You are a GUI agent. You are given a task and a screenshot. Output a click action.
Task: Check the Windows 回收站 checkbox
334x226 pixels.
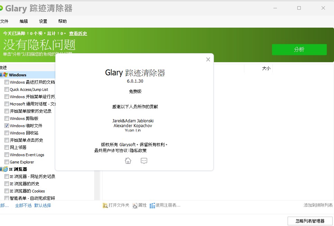[x=7, y=133]
